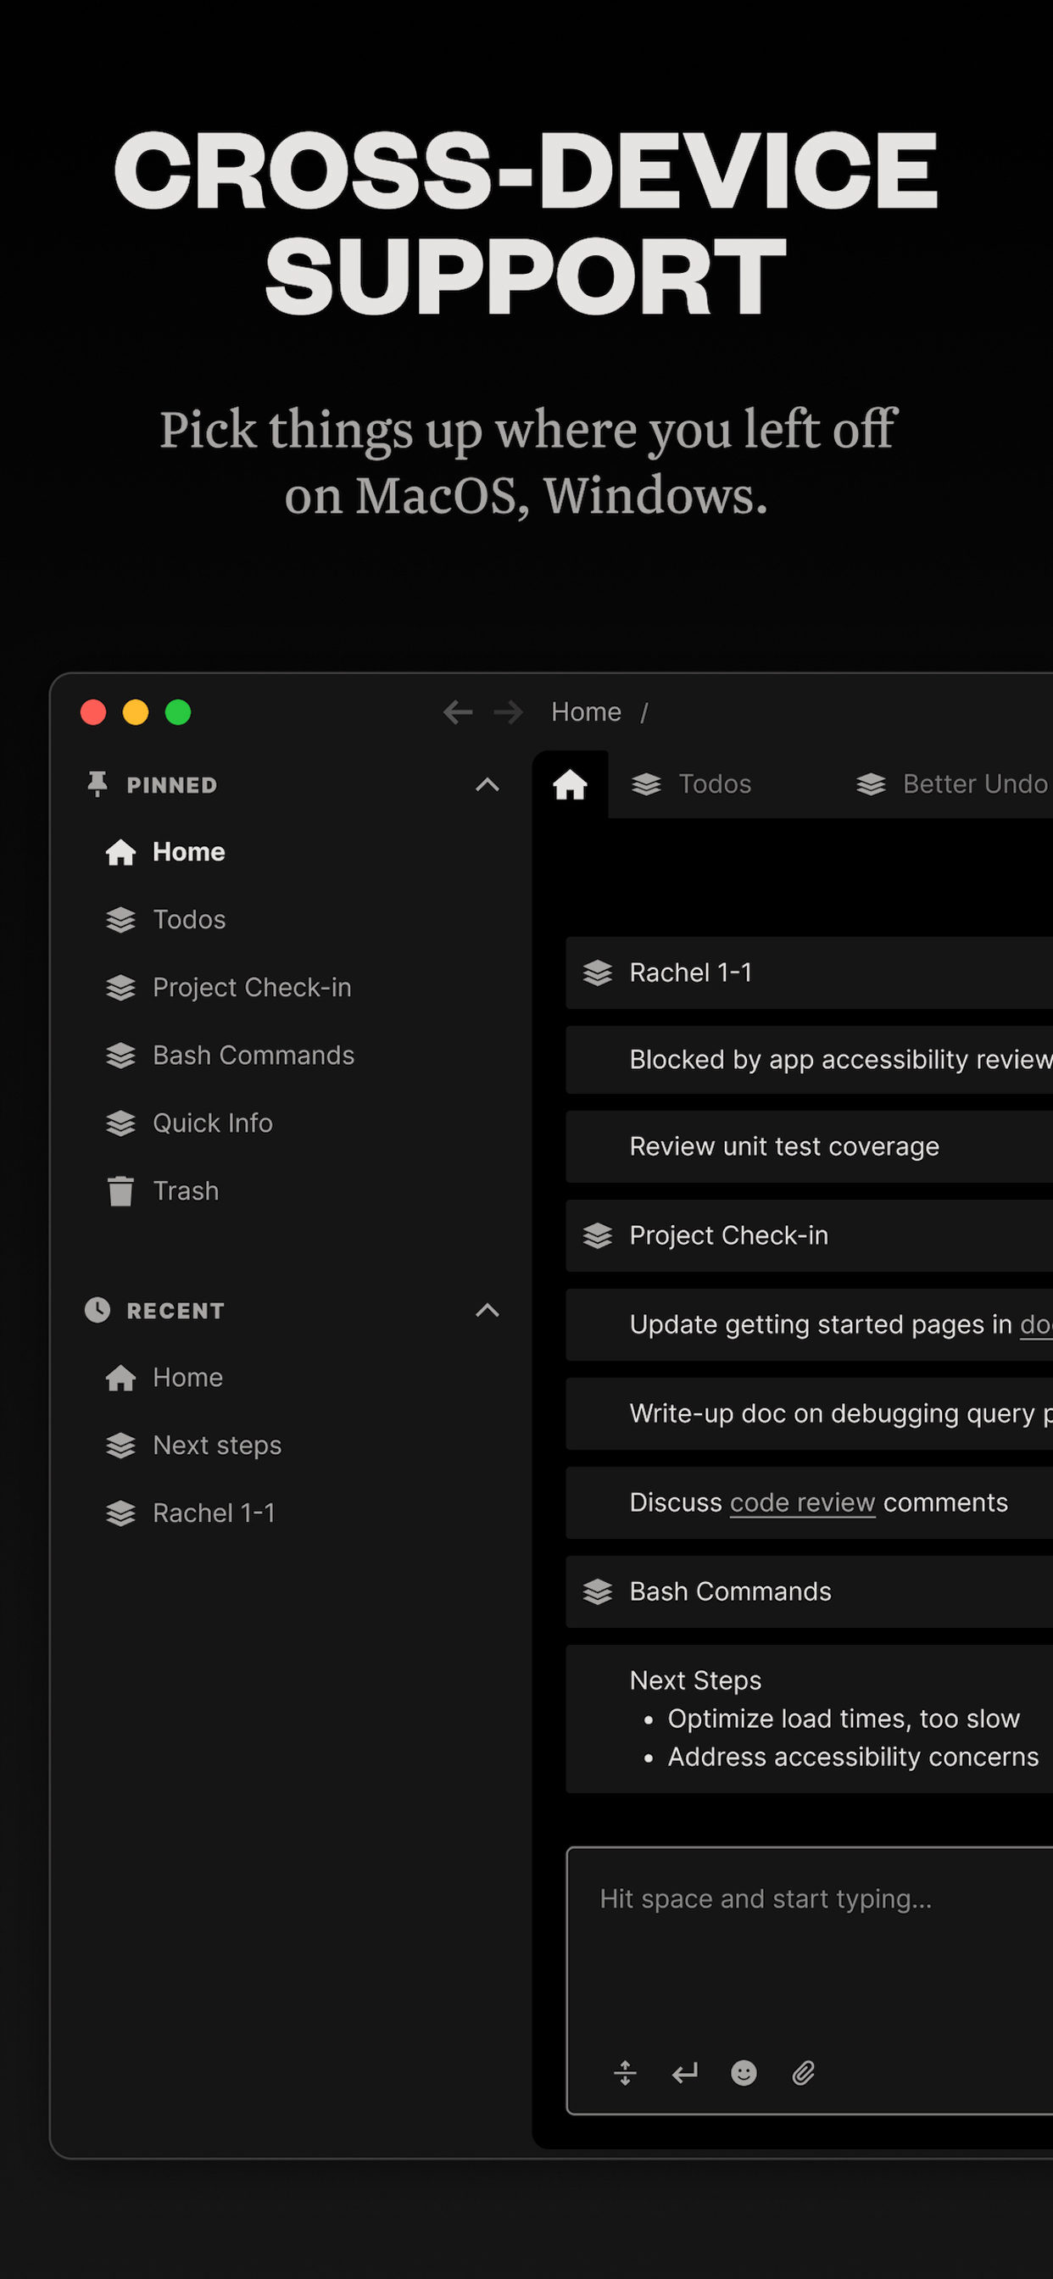Open the Project Check-in card in main pane
Screen dimensions: 1053x2279
click(x=809, y=1236)
